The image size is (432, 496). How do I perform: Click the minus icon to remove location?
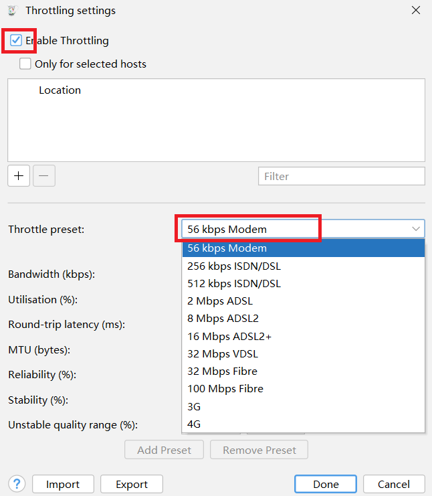[x=43, y=176]
